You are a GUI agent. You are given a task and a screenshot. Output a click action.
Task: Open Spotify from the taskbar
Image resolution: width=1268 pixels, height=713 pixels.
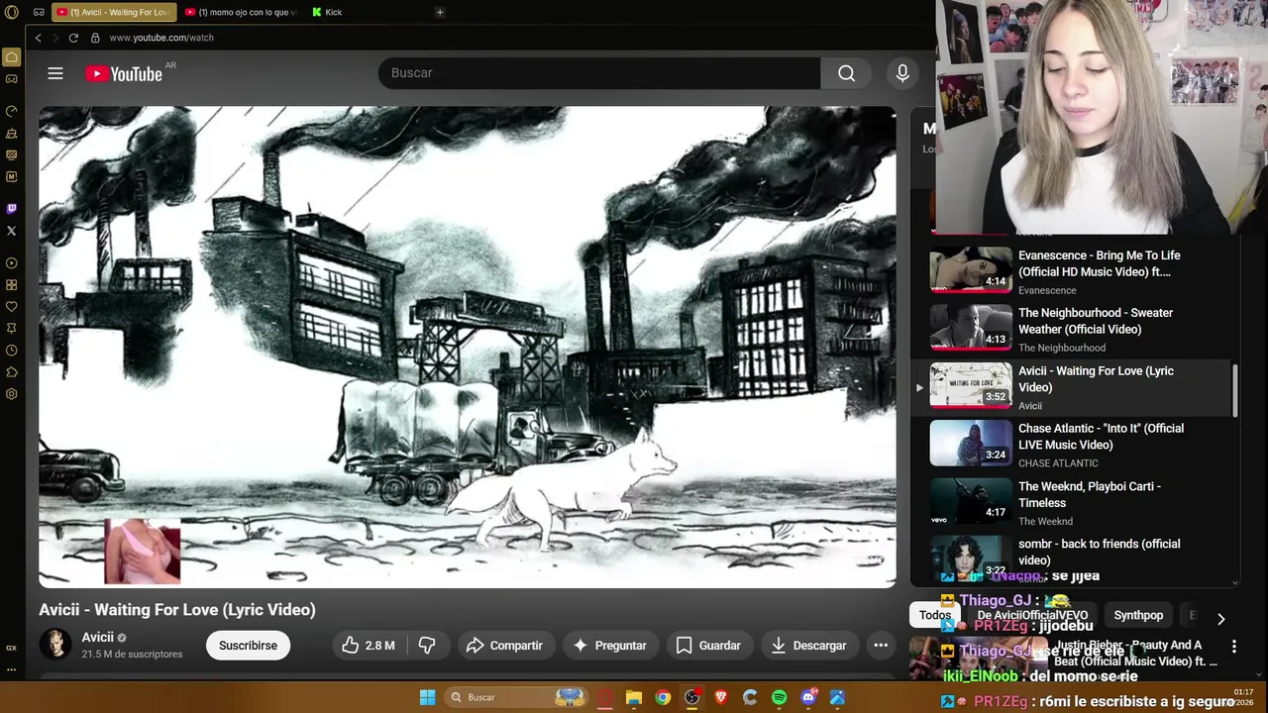[x=779, y=697]
